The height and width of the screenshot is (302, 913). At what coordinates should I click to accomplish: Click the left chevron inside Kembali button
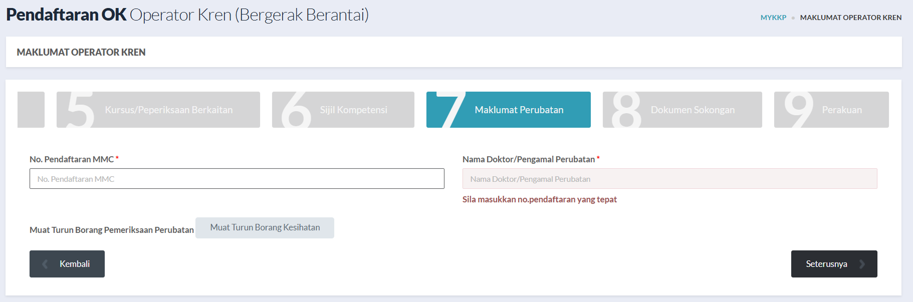(45, 264)
